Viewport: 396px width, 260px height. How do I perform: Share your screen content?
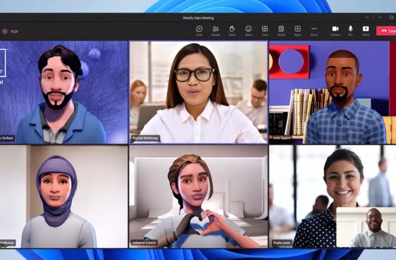[x=366, y=31]
